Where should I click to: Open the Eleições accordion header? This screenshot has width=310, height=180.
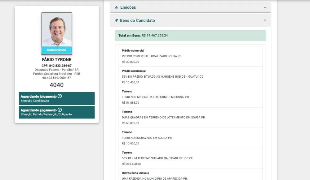click(191, 7)
